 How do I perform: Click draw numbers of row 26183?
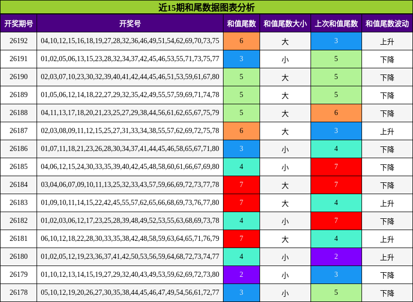(x=130, y=202)
